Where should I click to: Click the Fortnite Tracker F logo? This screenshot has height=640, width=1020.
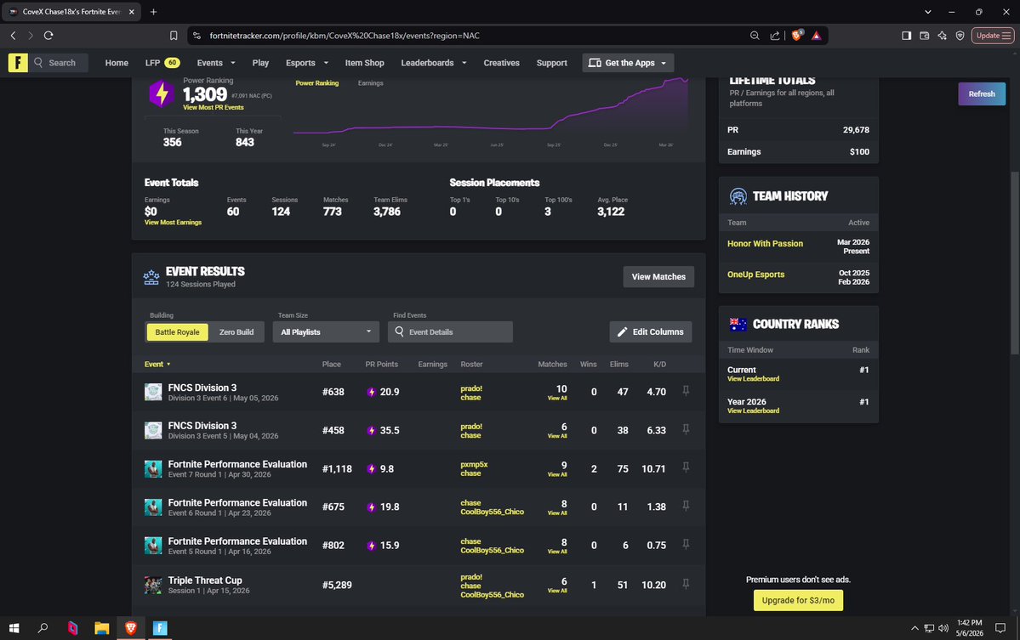point(18,62)
